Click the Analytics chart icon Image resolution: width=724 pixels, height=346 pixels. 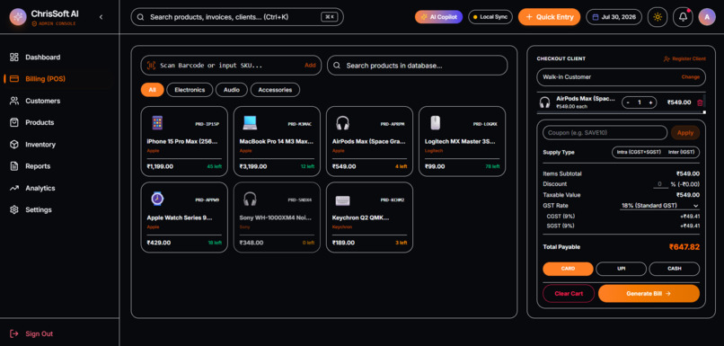pyautogui.click(x=14, y=188)
